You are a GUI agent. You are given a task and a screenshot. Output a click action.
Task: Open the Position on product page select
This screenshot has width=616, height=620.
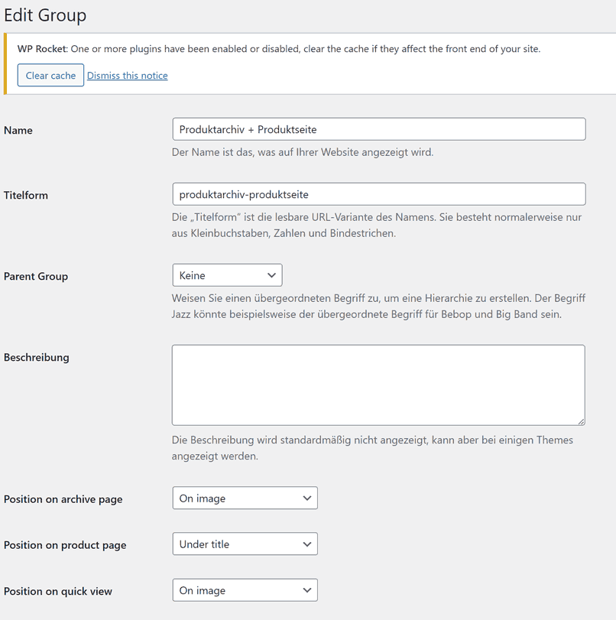(245, 544)
